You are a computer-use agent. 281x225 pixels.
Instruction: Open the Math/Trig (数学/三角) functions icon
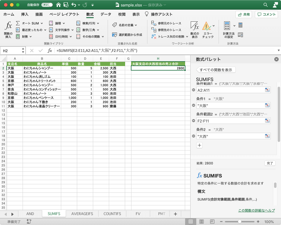(x=78, y=30)
